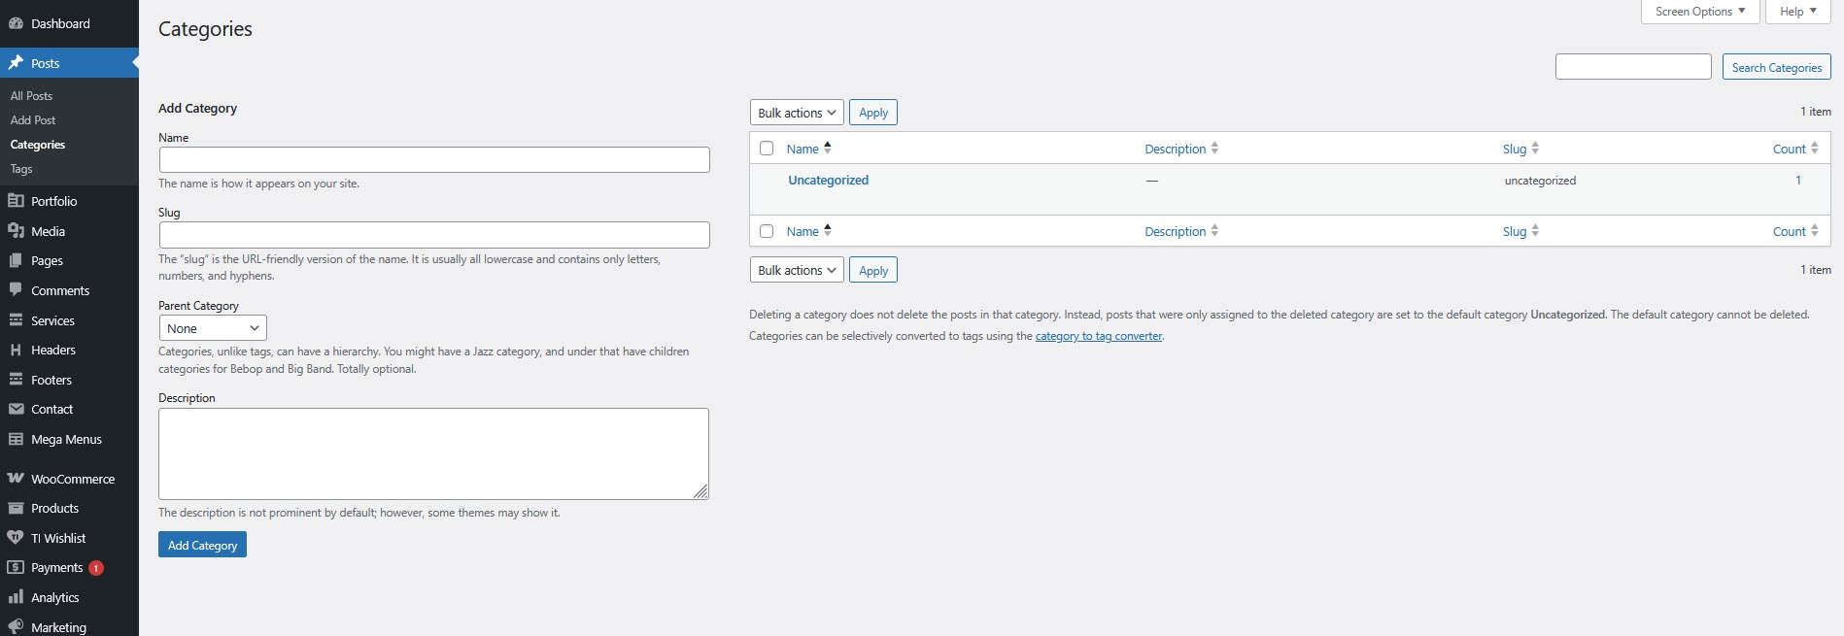
Task: Click the Comments speech bubble icon
Action: [16, 289]
